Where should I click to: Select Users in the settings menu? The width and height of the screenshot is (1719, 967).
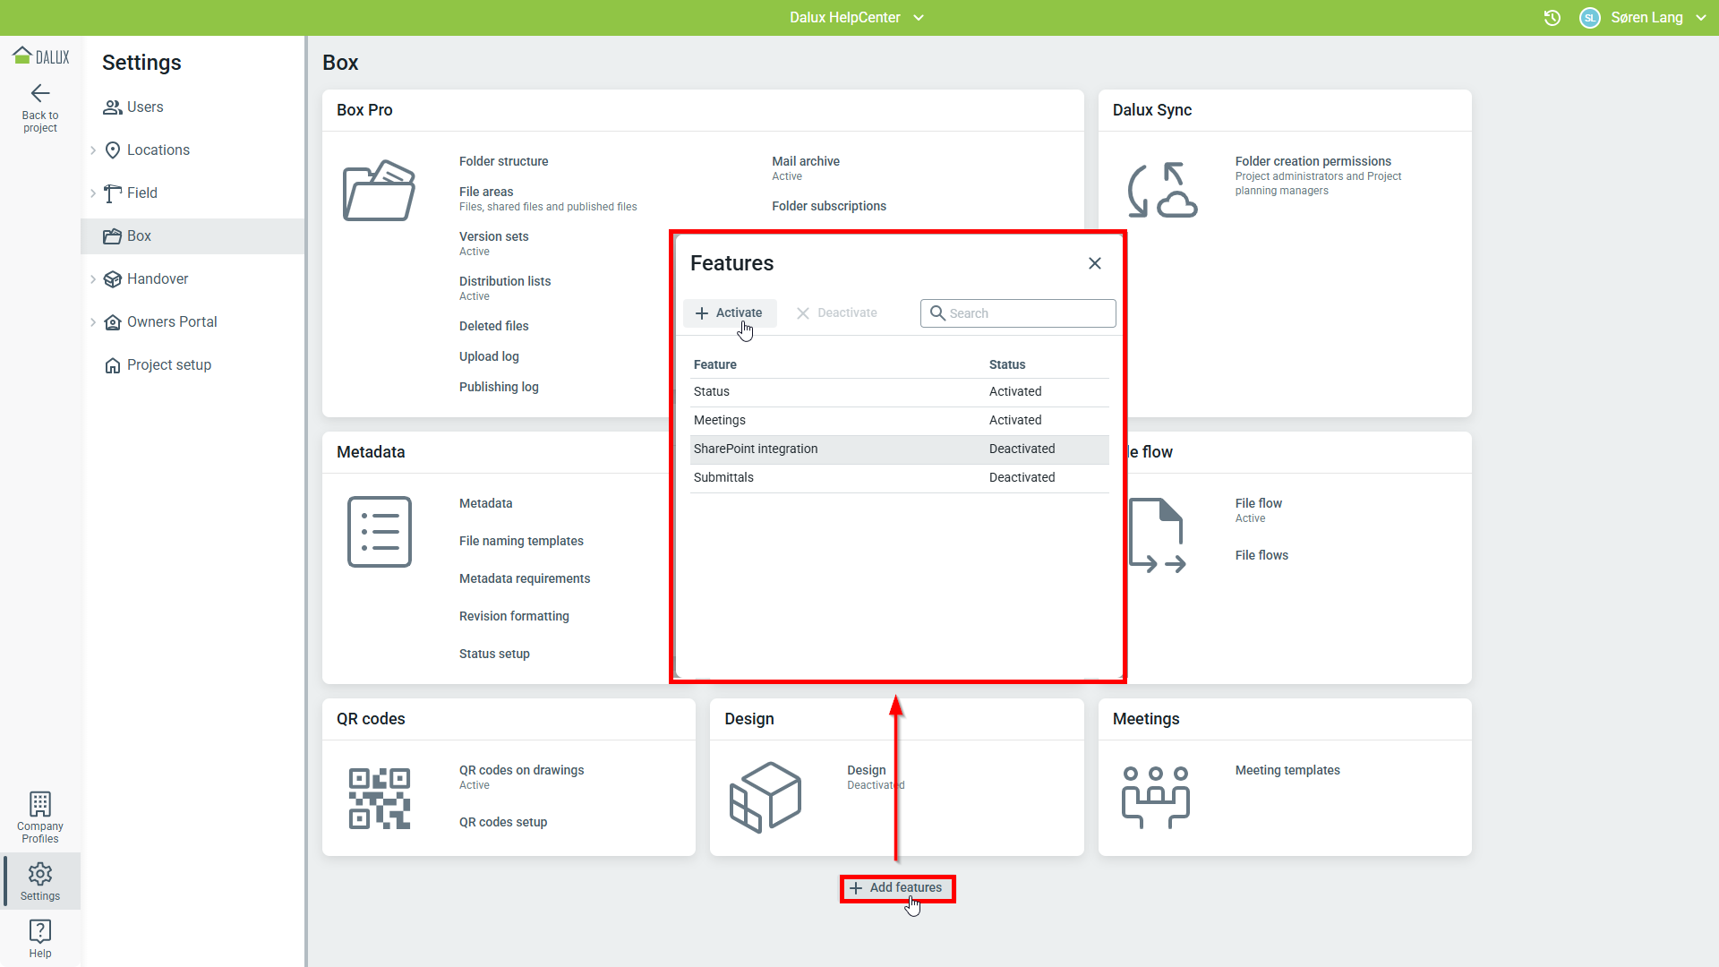(x=145, y=107)
